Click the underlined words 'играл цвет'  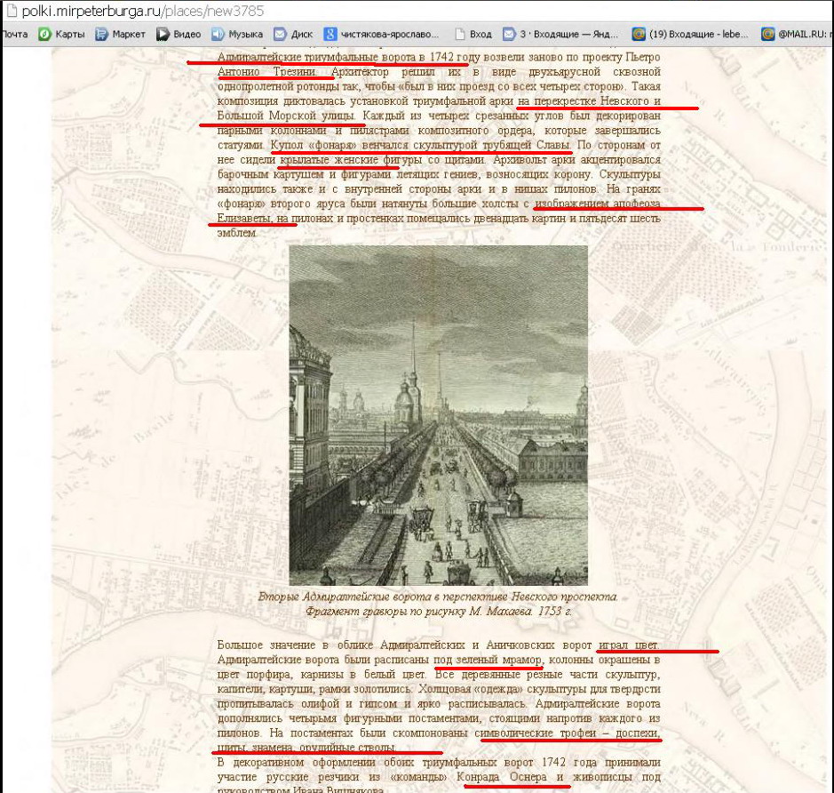pyautogui.click(x=628, y=645)
